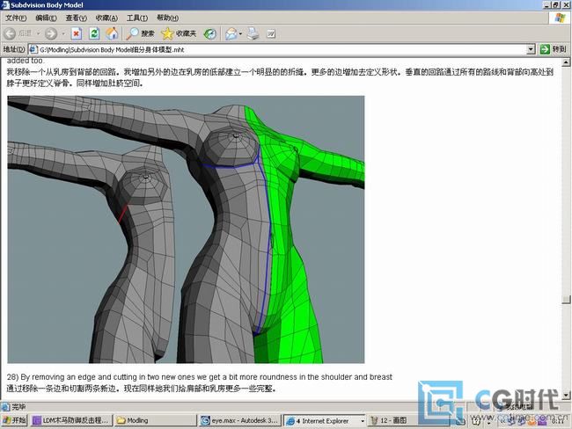
Task: Go to the Home page icon
Action: 112,34
